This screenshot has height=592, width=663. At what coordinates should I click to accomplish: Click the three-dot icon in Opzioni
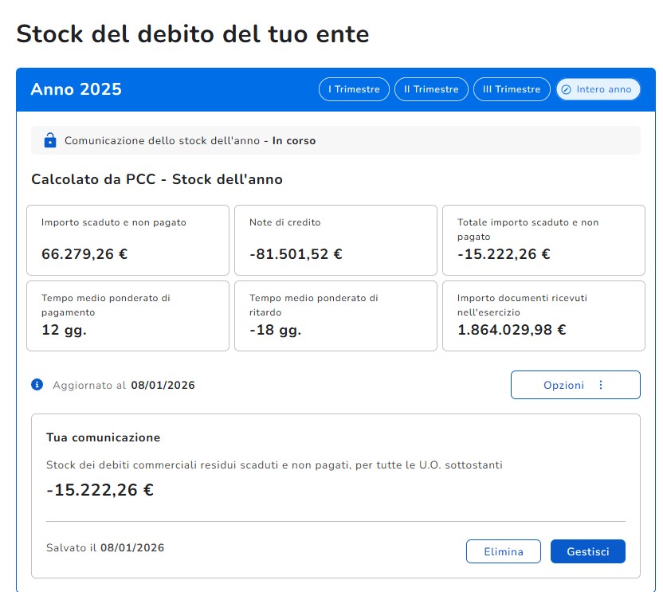coord(601,385)
